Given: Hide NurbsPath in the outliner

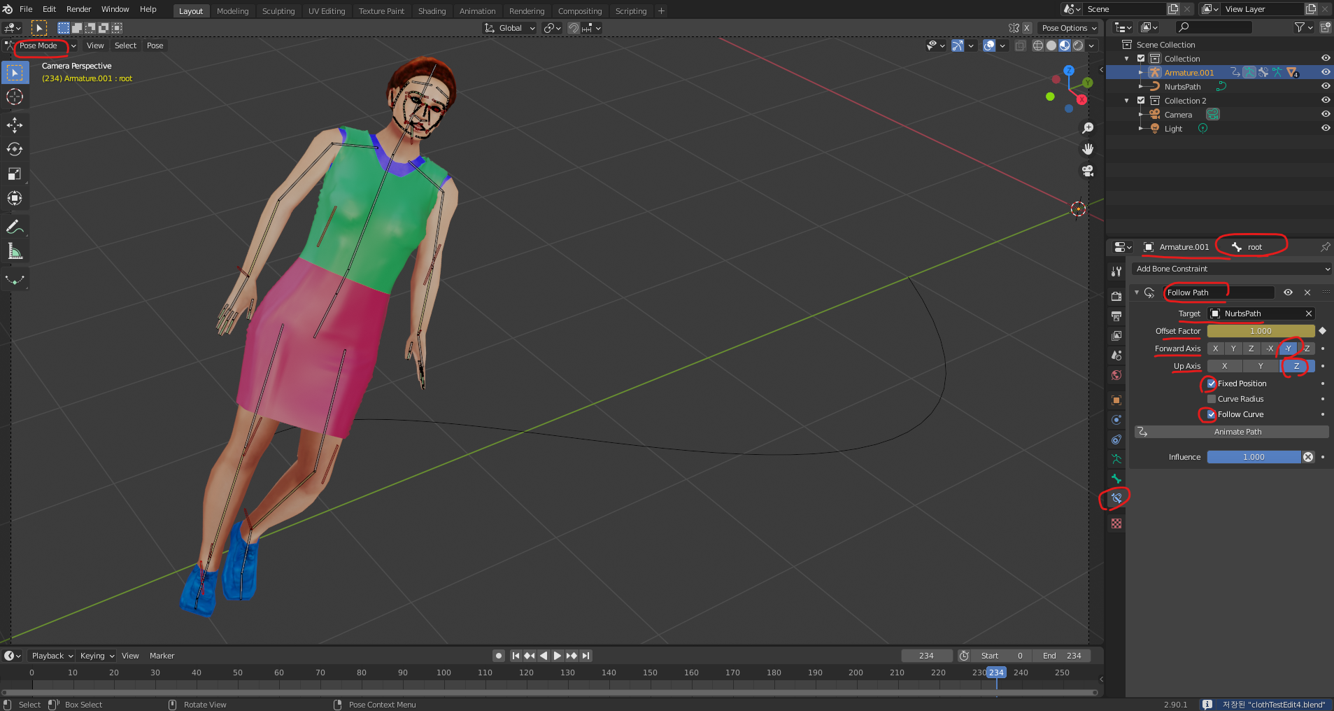Looking at the screenshot, I should point(1325,87).
